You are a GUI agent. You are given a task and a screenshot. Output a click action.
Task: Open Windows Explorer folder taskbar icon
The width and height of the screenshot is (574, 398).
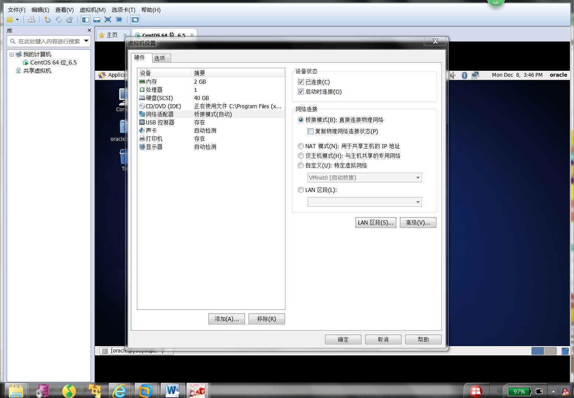tap(16, 391)
